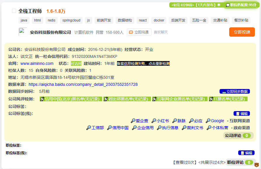Open the aiqicha.baidu.com data source link
Screen dimensions: 261x169
[83, 84]
